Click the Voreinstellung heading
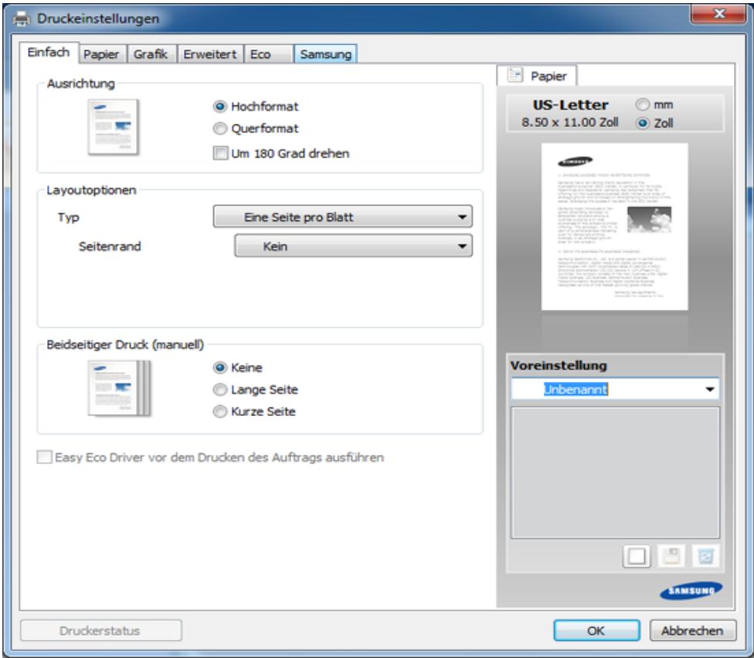The height and width of the screenshot is (658, 754). [559, 366]
